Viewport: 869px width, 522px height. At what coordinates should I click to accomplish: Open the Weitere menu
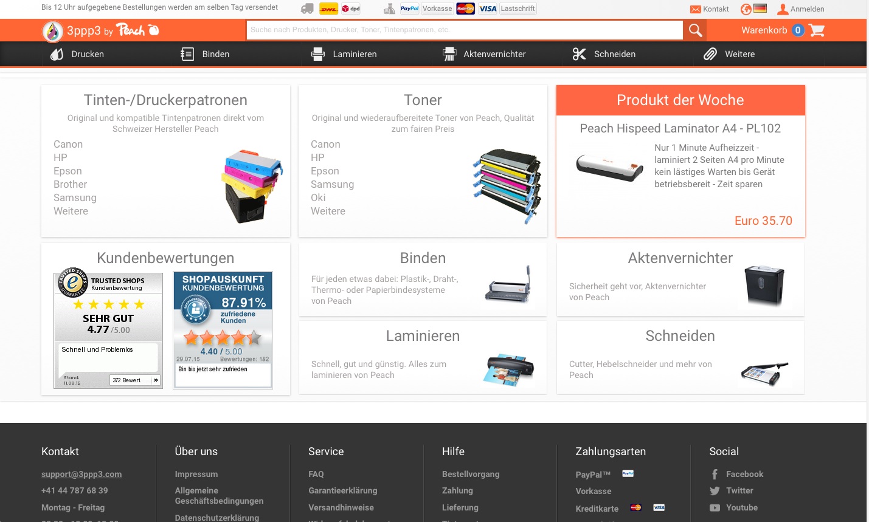coord(739,54)
